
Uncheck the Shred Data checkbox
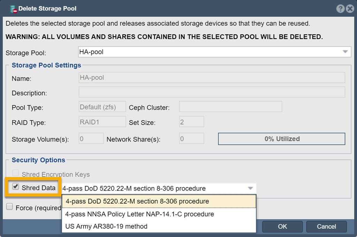pos(15,186)
